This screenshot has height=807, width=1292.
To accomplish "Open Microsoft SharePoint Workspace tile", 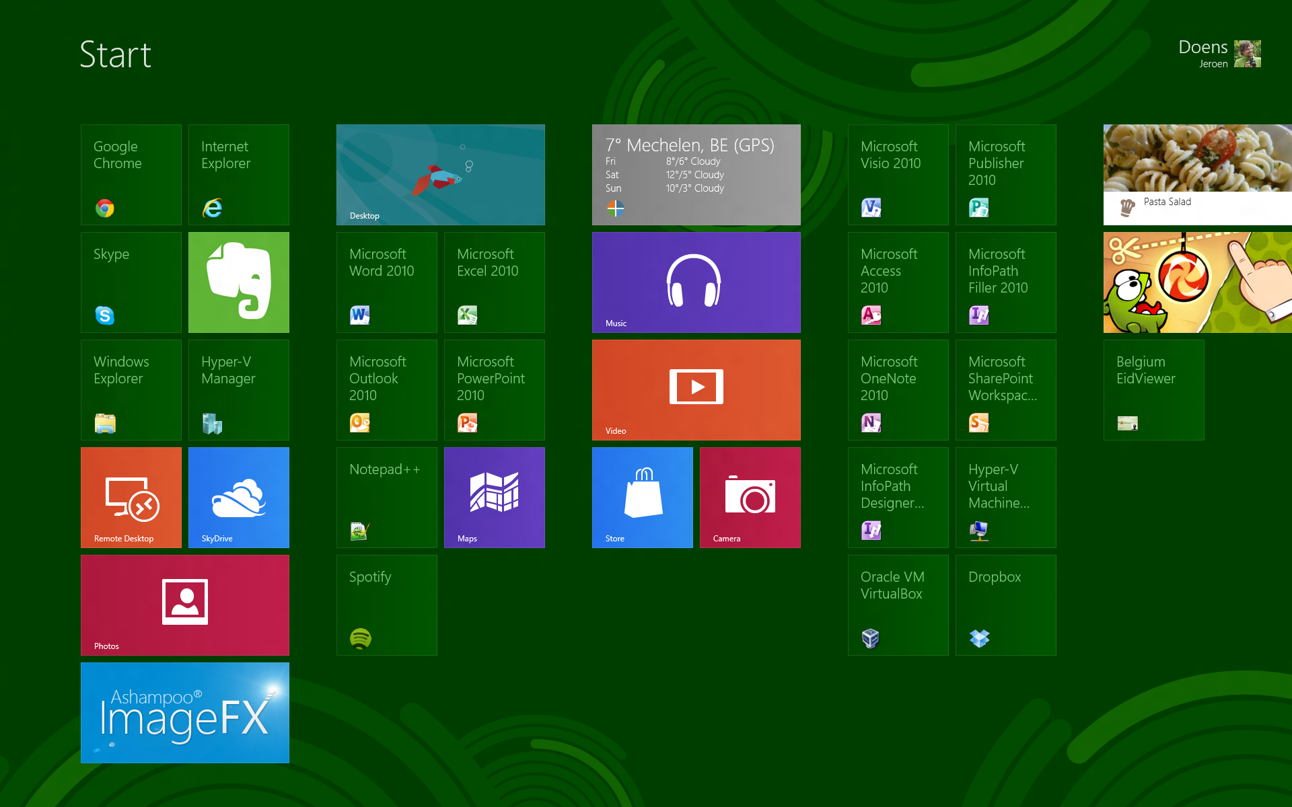I will 1006,390.
